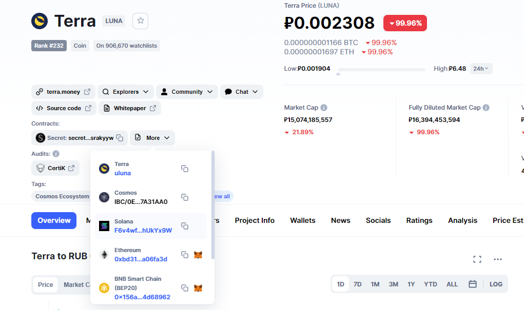Select the YTD chart range
This screenshot has height=310, width=524.
431,284
